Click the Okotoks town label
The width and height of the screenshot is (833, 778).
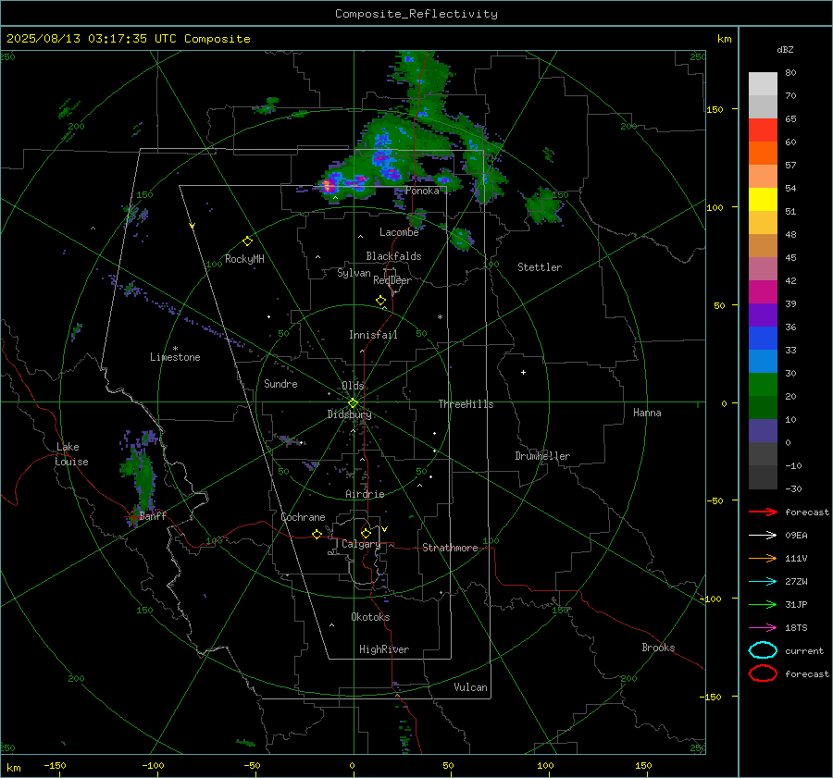point(370,616)
